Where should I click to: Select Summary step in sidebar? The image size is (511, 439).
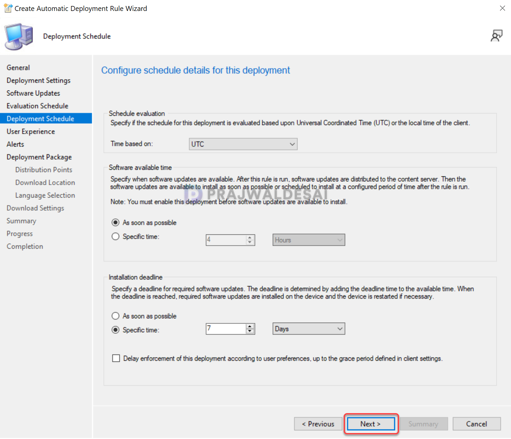(22, 221)
